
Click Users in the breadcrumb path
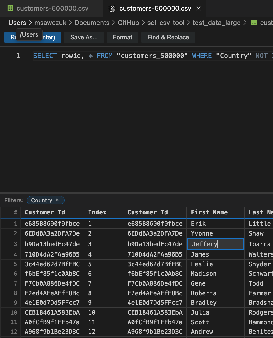click(x=17, y=23)
